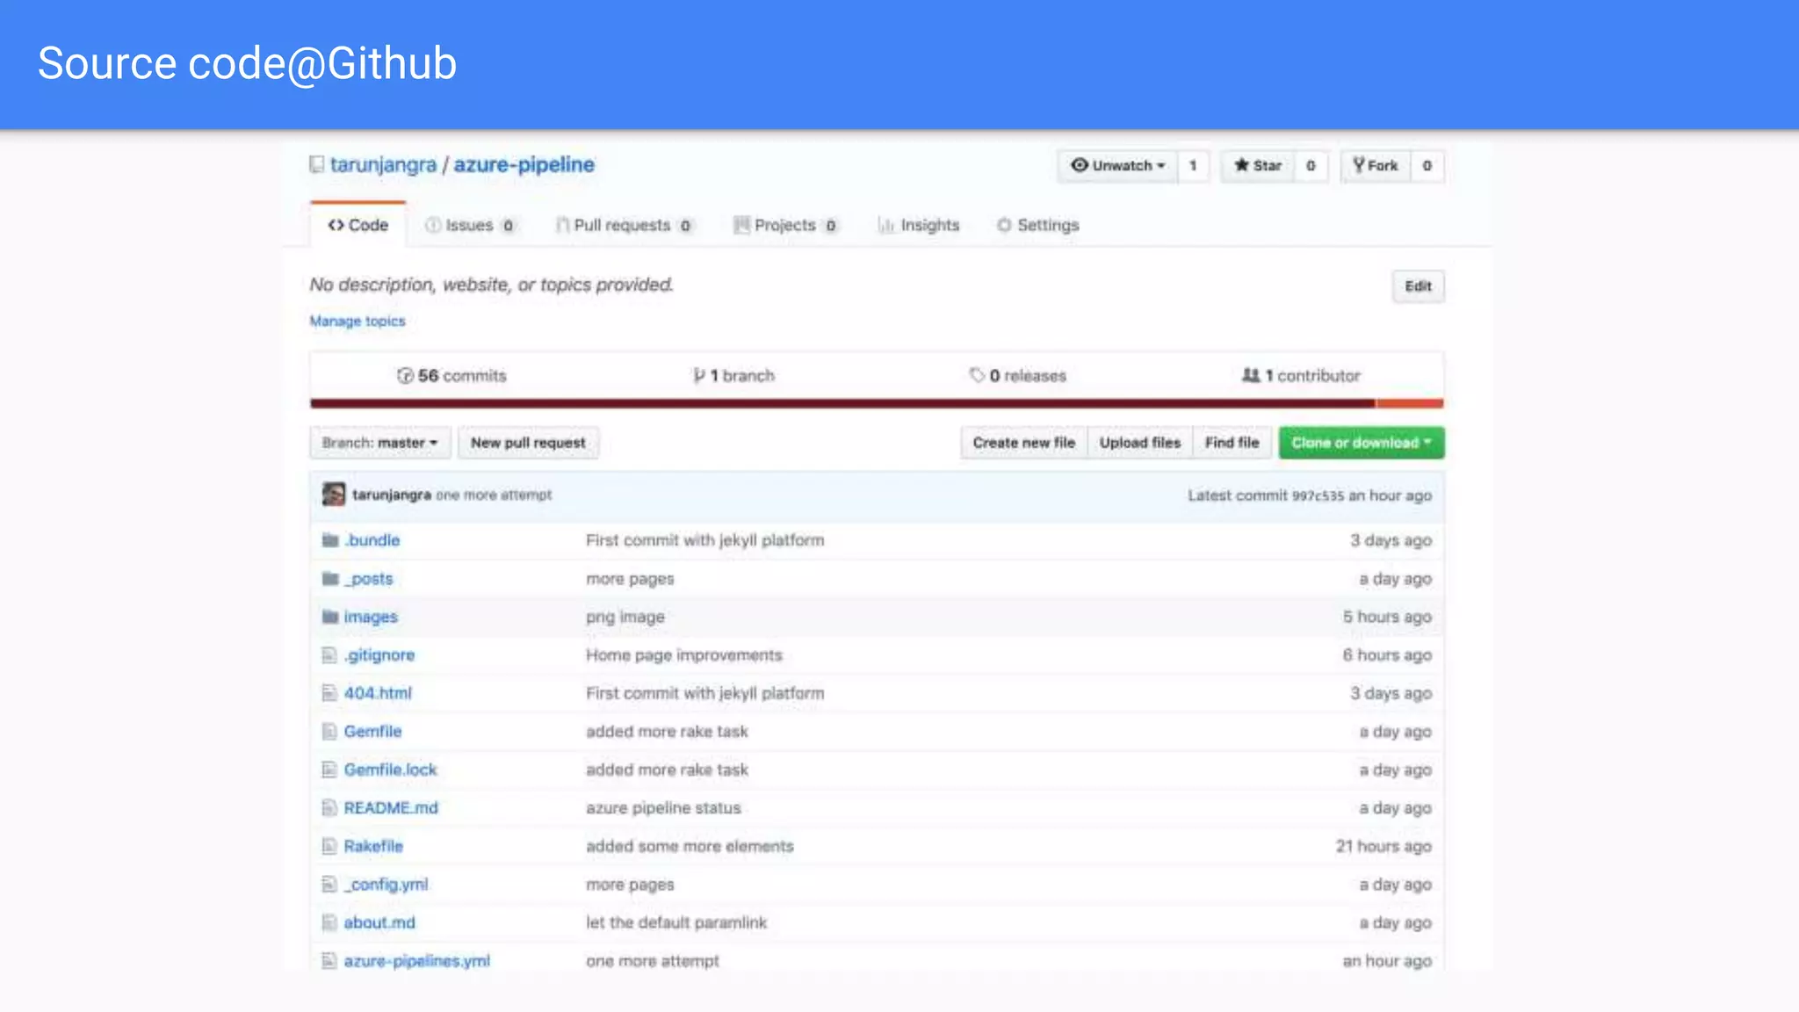Open 'azure pipeline status' commit message
This screenshot has width=1799, height=1012.
(x=663, y=808)
